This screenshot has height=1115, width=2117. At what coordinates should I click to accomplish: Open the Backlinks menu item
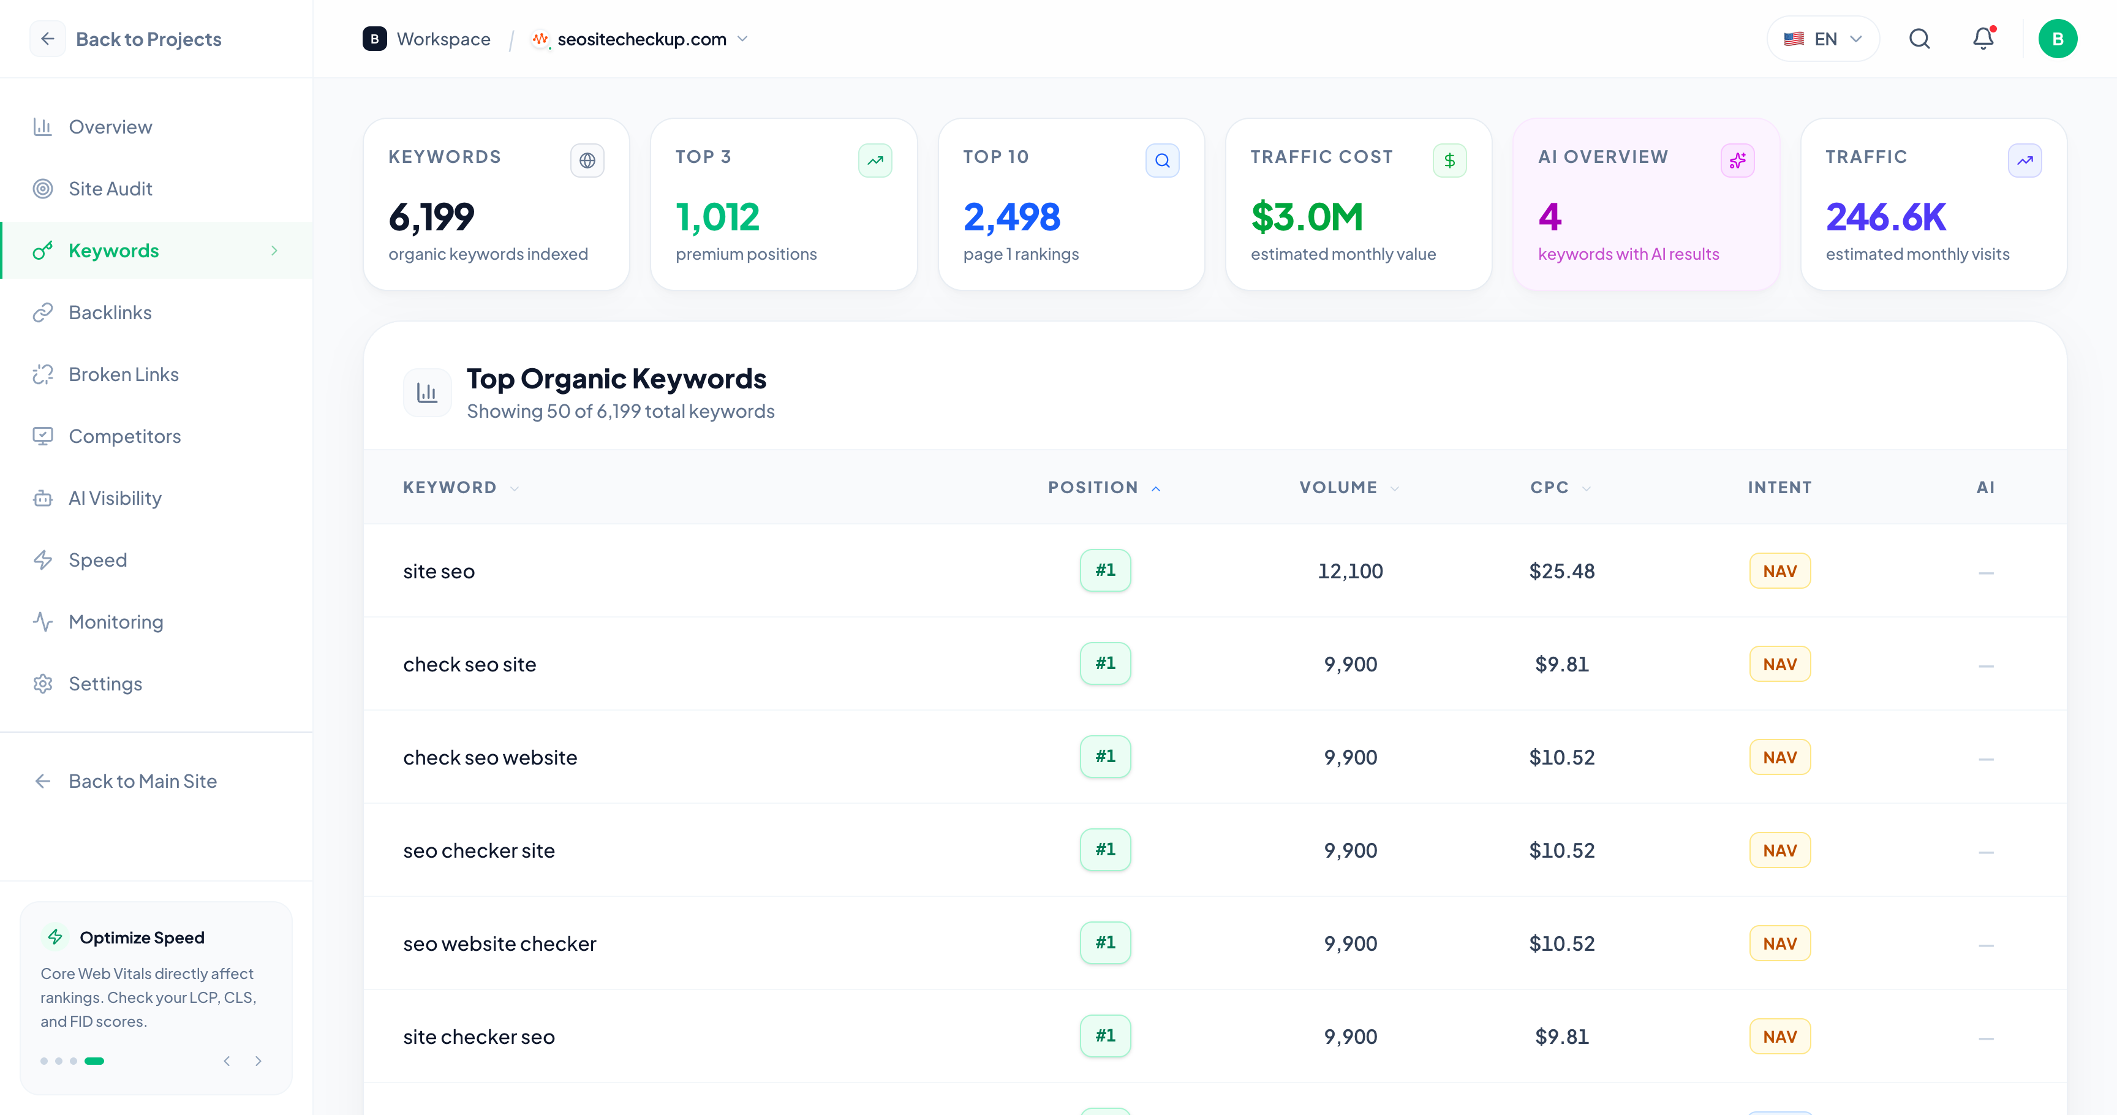click(x=156, y=312)
